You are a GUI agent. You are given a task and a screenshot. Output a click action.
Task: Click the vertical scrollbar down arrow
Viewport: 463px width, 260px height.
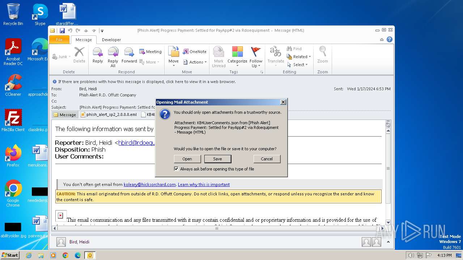pos(388,222)
